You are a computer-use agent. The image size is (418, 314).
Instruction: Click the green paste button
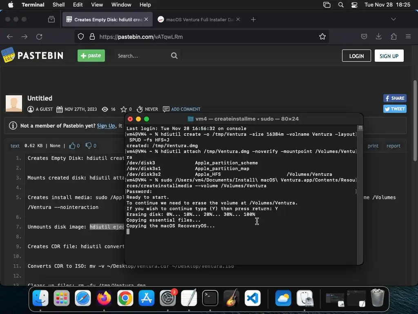91,56
